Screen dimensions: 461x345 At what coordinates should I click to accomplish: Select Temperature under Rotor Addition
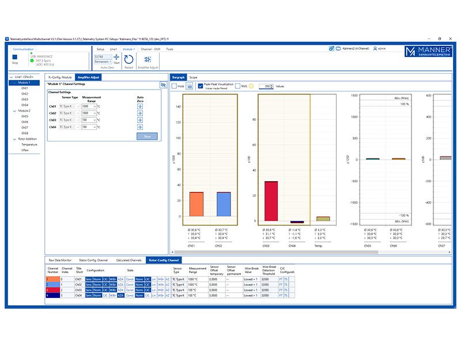click(x=29, y=145)
